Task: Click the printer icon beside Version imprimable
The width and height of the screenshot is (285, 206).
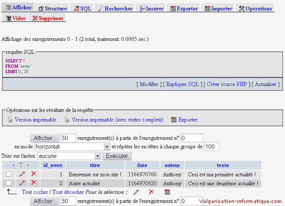Action: click(10, 120)
